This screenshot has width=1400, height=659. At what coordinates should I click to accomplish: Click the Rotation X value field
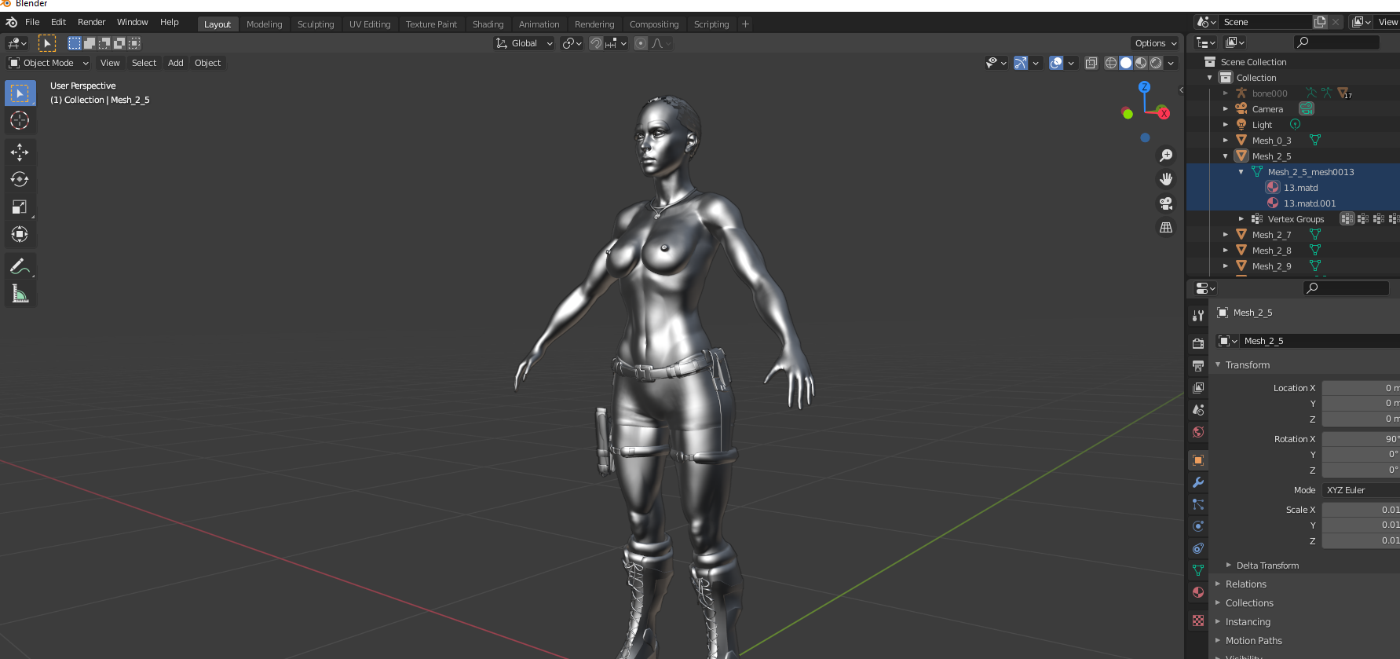point(1361,439)
